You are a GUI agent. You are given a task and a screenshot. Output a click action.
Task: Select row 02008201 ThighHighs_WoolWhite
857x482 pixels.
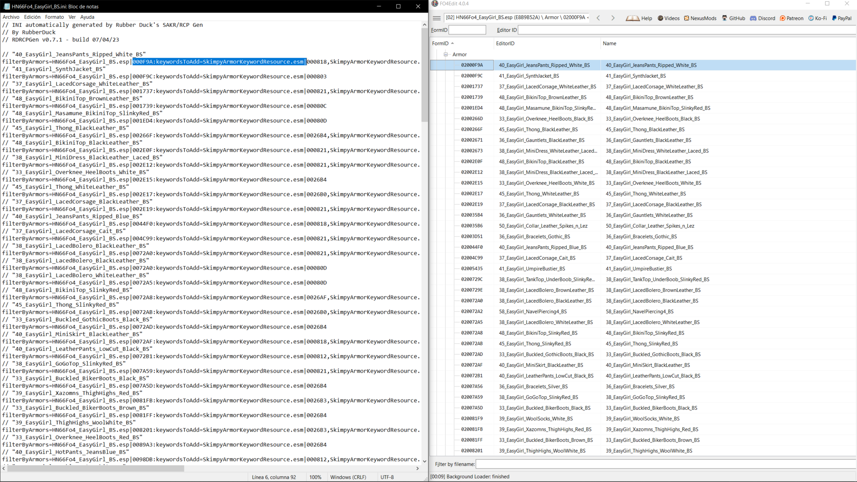coord(643,451)
